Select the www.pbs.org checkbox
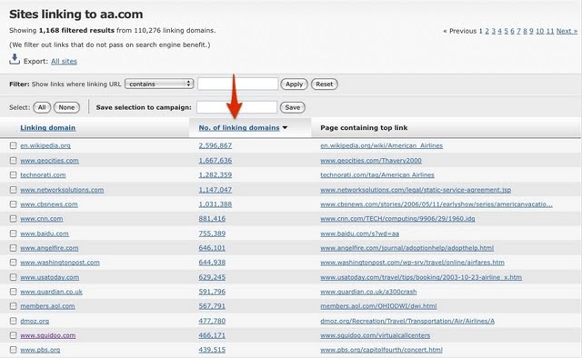582x358 pixels. click(x=14, y=350)
